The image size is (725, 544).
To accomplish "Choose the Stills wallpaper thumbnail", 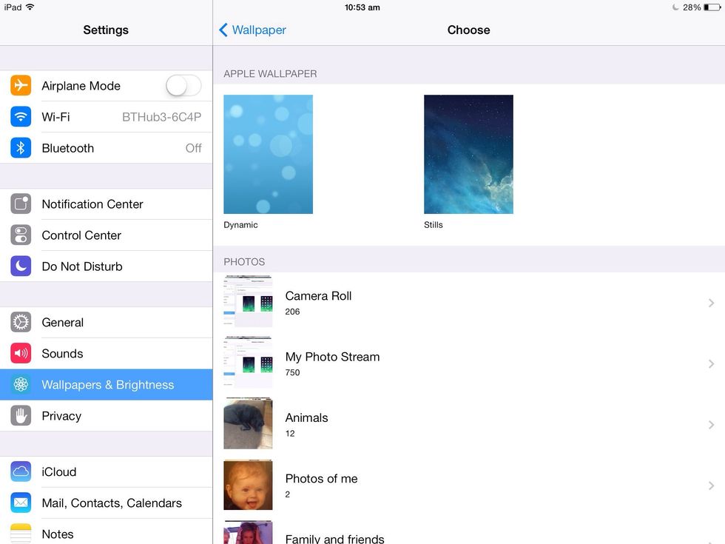I will pos(468,154).
